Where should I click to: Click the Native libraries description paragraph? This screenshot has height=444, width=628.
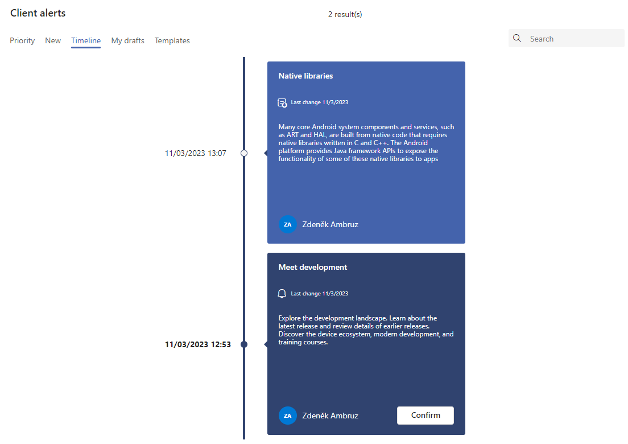point(366,143)
